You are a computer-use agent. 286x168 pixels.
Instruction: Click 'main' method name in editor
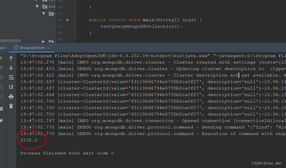pyautogui.click(x=148, y=20)
